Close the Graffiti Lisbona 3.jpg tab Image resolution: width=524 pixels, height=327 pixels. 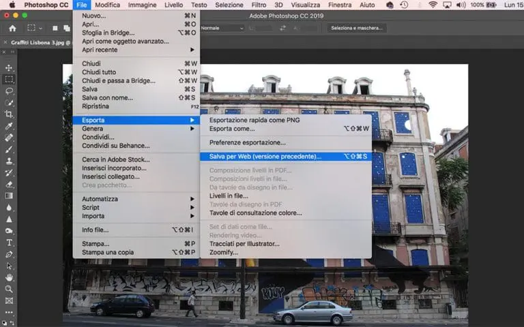[5, 42]
